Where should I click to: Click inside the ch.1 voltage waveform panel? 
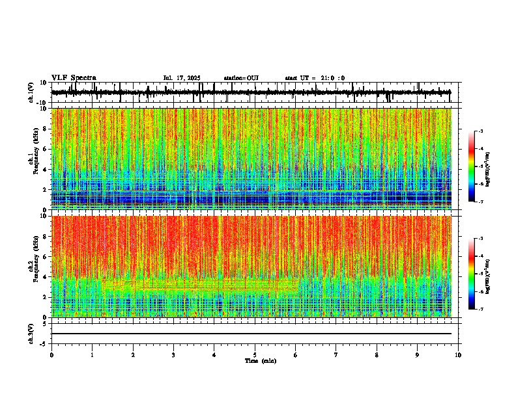(255, 92)
